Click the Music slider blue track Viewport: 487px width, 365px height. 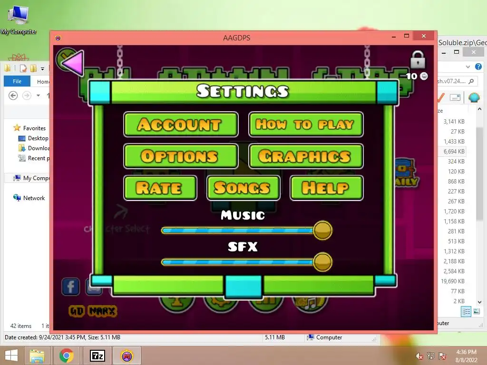point(237,231)
